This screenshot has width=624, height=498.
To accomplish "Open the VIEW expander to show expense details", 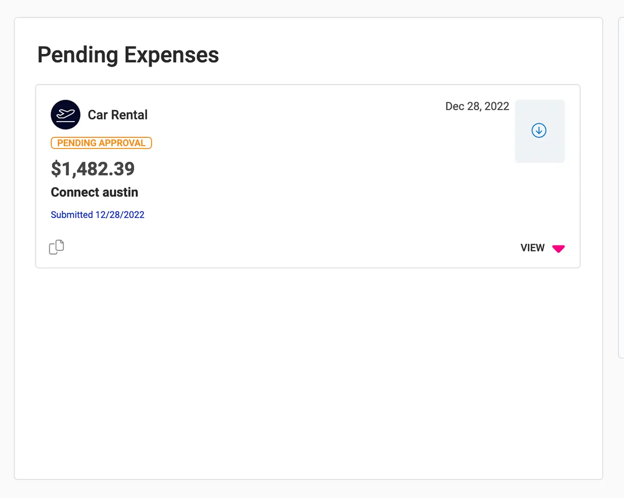I will point(542,248).
